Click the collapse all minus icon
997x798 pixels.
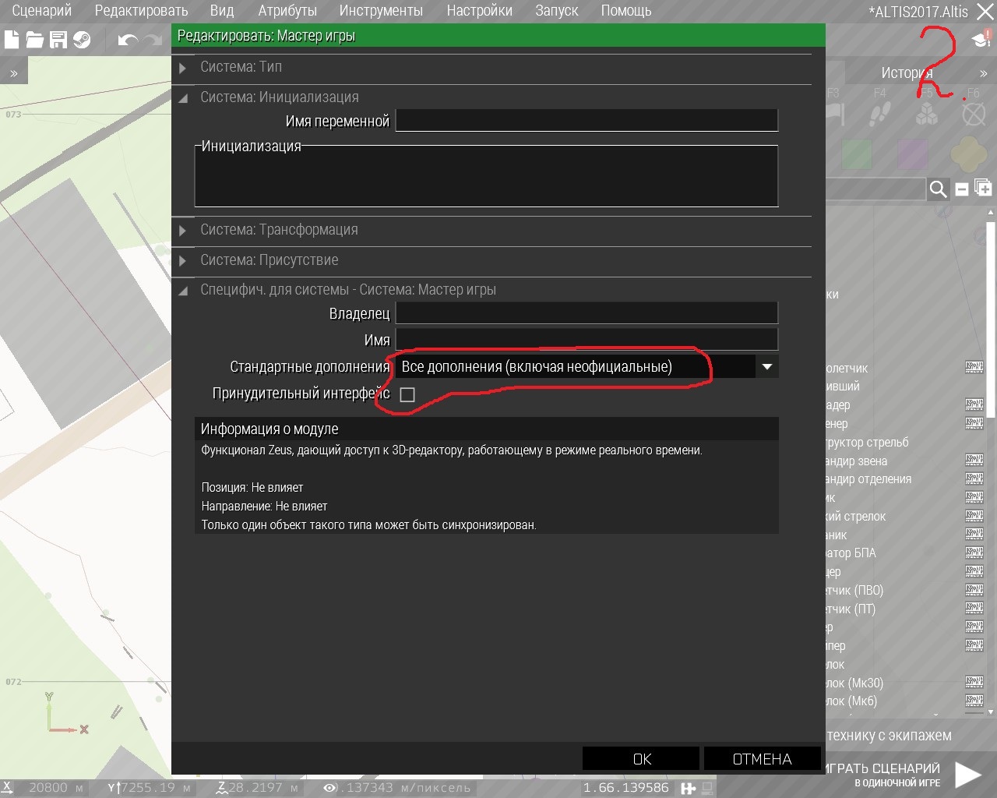tap(962, 189)
